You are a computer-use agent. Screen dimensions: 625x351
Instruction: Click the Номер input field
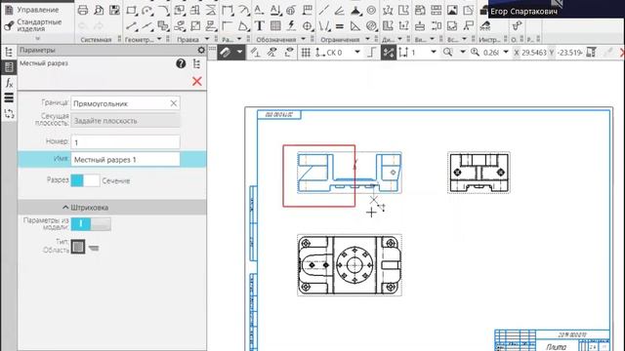click(x=125, y=142)
